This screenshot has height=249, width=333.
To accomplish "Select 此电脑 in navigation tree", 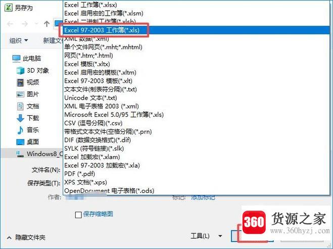I will 32,59.
